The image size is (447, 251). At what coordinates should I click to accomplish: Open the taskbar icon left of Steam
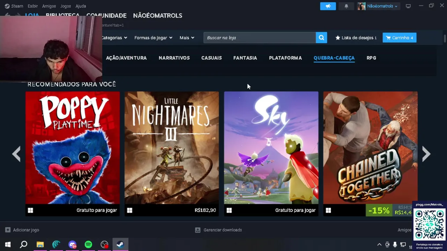(104, 245)
